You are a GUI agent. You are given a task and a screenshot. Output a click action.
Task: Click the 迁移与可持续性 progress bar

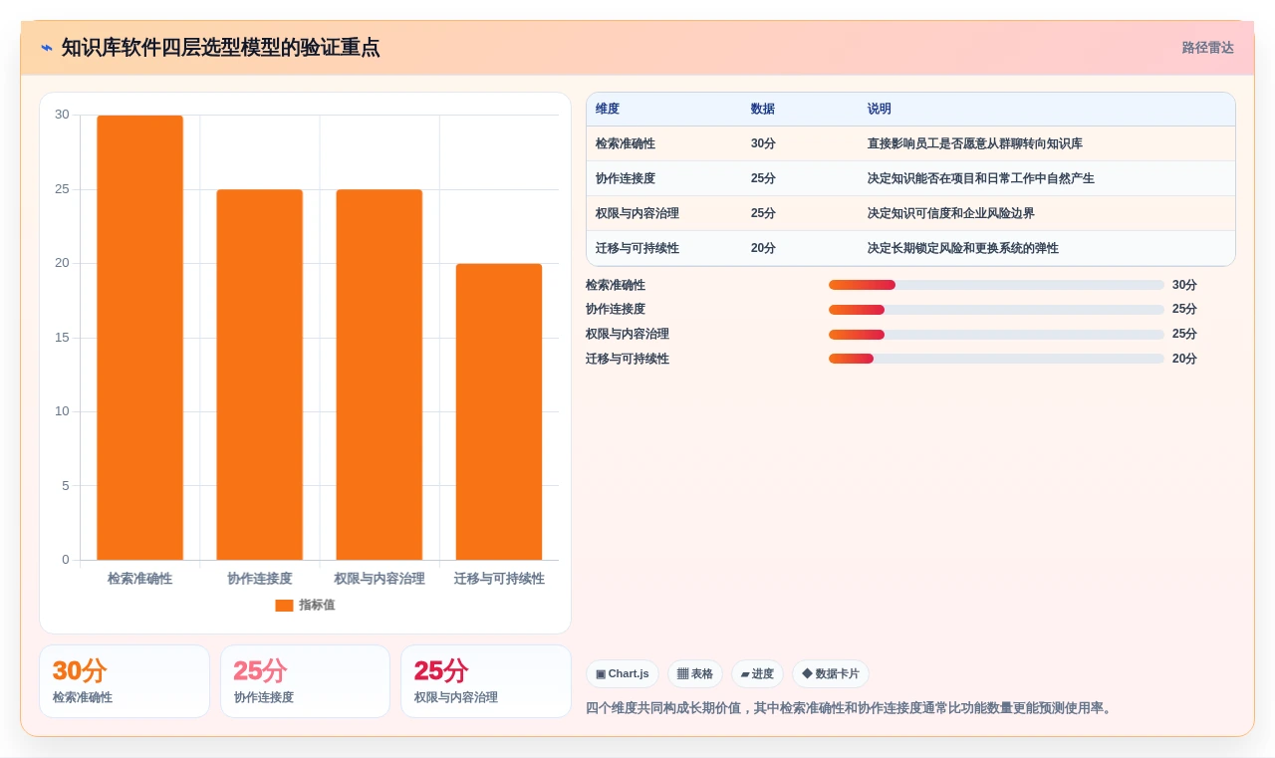pos(996,359)
